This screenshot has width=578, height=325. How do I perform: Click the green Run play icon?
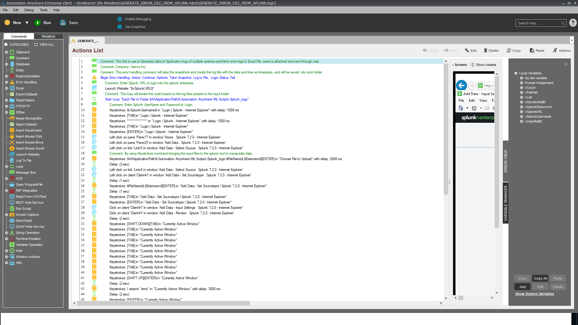pos(38,23)
